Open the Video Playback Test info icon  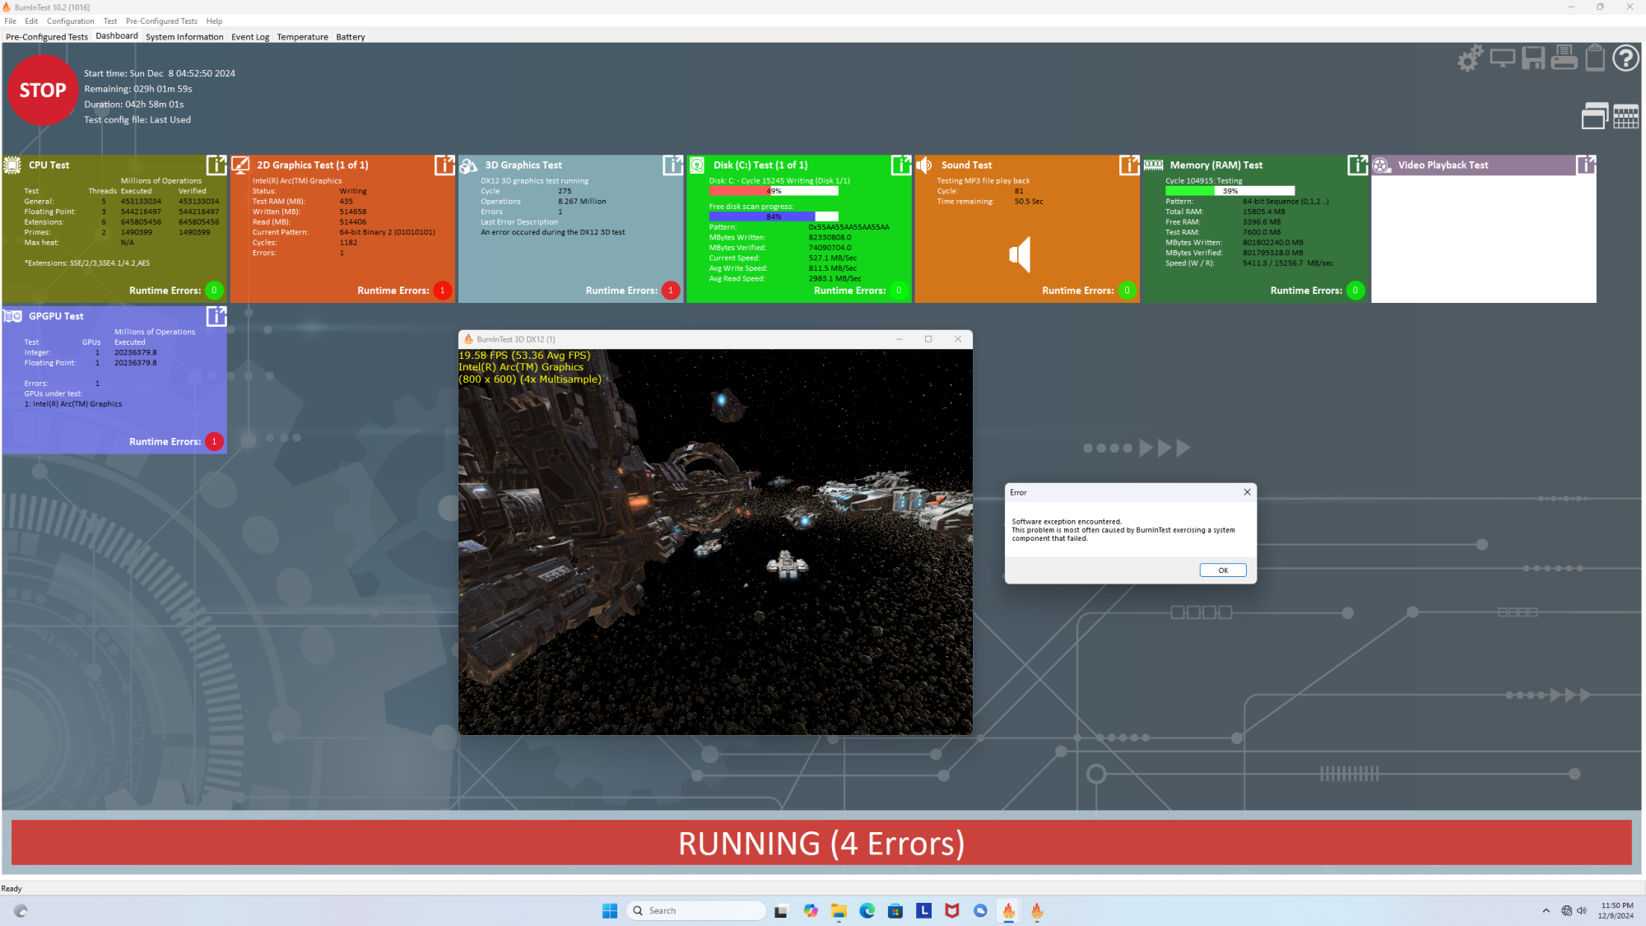pyautogui.click(x=1586, y=165)
